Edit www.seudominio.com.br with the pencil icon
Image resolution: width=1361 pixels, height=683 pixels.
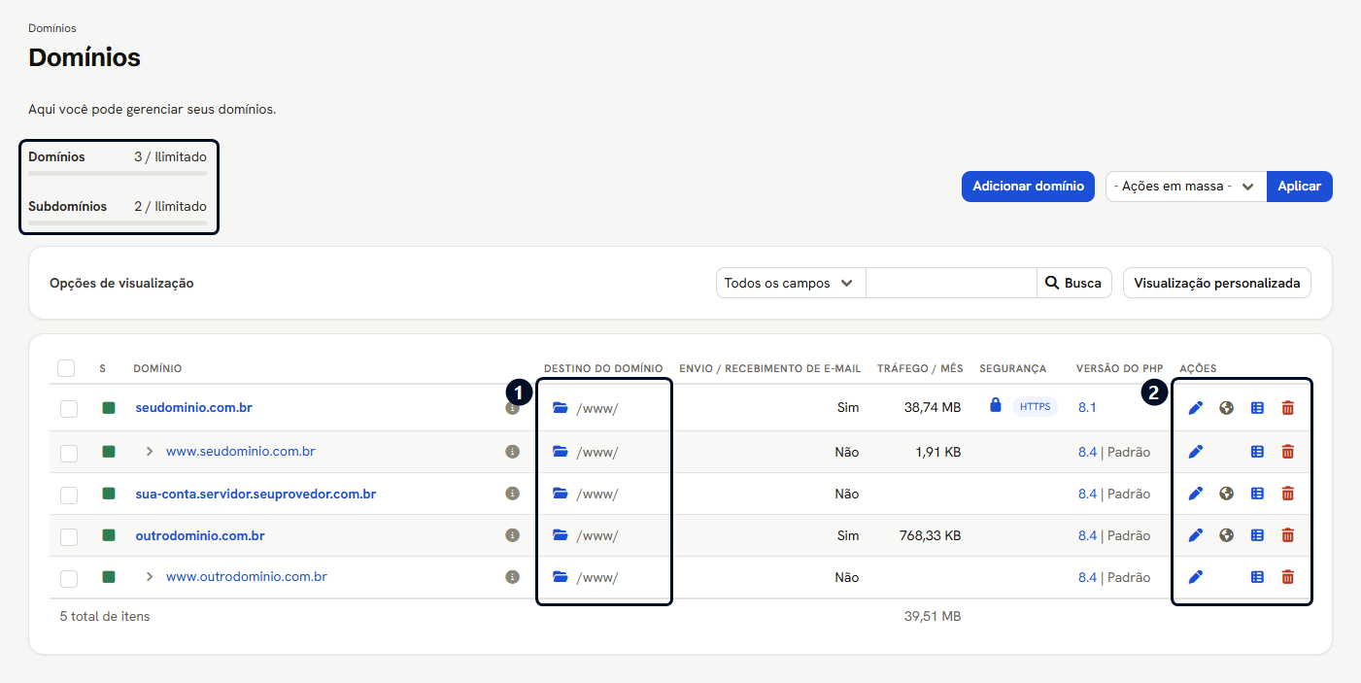point(1196,452)
